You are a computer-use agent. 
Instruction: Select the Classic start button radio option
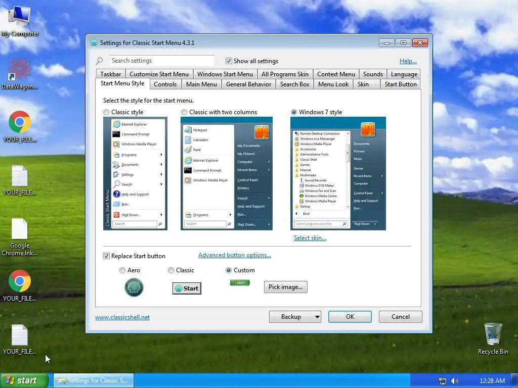tap(171, 270)
